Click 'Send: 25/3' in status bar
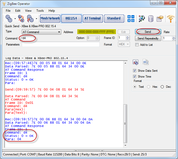This screenshot has width=178, height=159. (140, 154)
